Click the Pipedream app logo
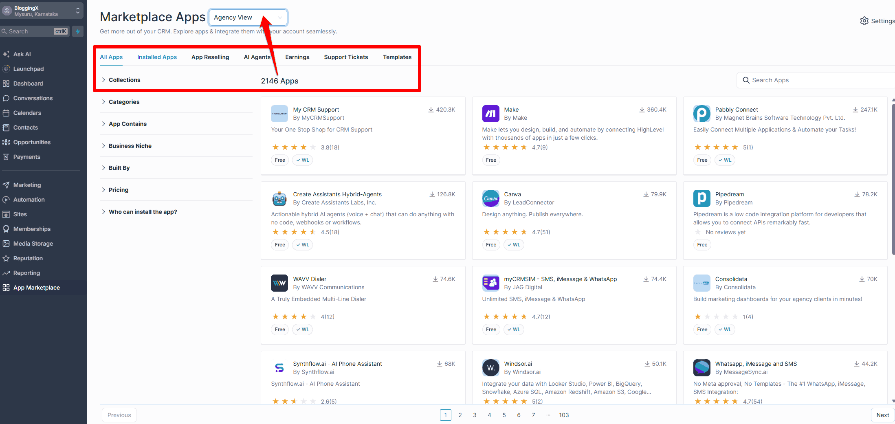 pos(701,198)
